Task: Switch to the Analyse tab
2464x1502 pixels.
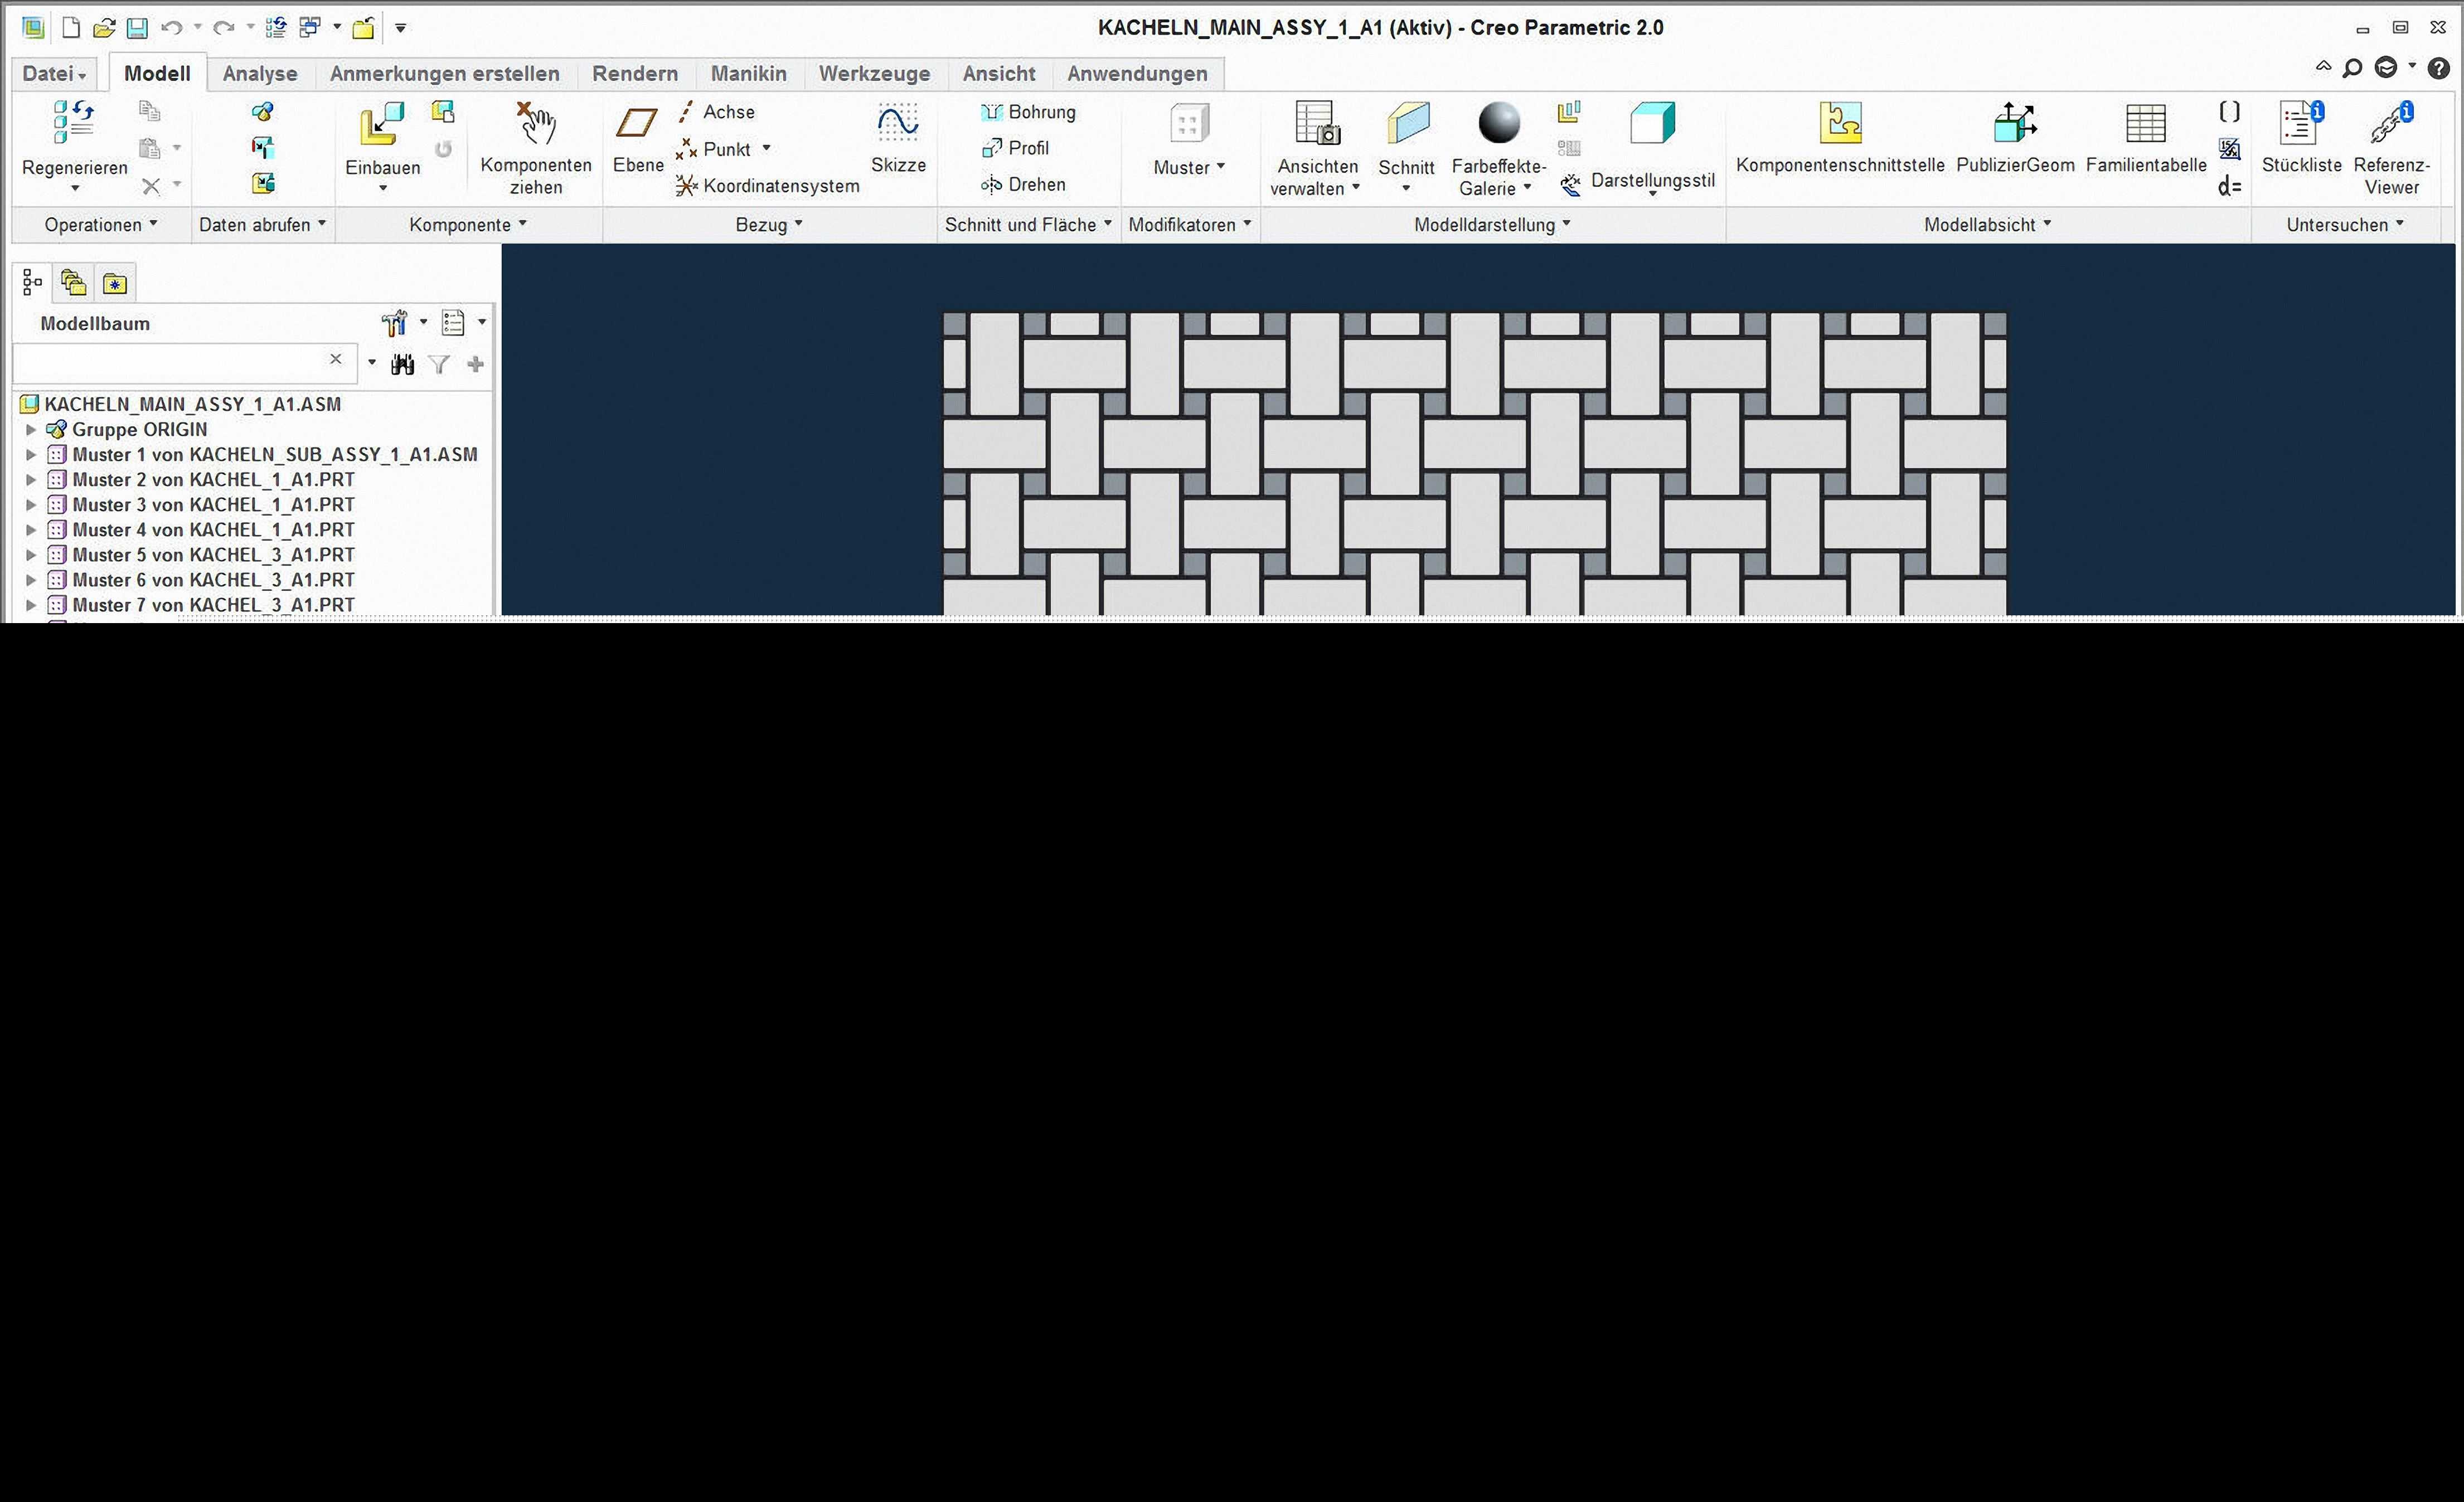Action: point(260,73)
